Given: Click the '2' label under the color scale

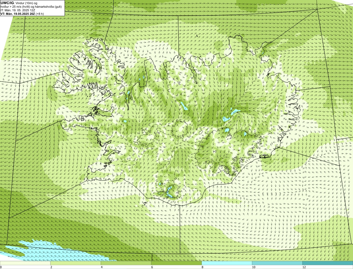Looking at the screenshot, I should point(51,267).
